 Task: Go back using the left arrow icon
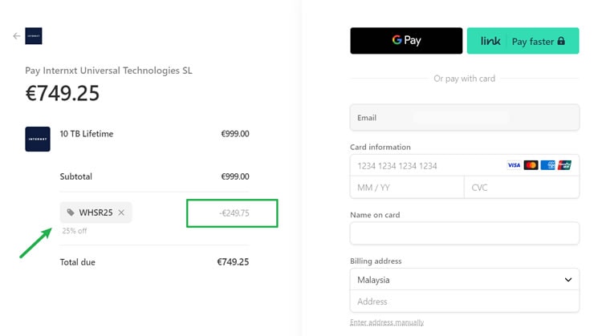pos(17,36)
